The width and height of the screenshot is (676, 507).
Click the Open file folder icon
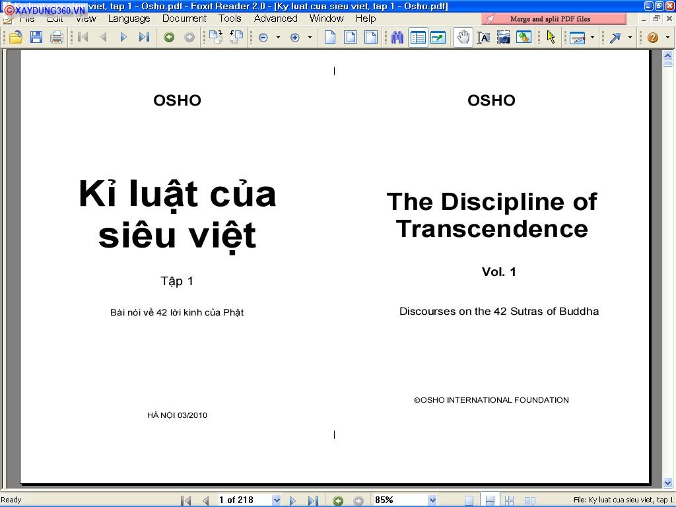pyautogui.click(x=15, y=38)
